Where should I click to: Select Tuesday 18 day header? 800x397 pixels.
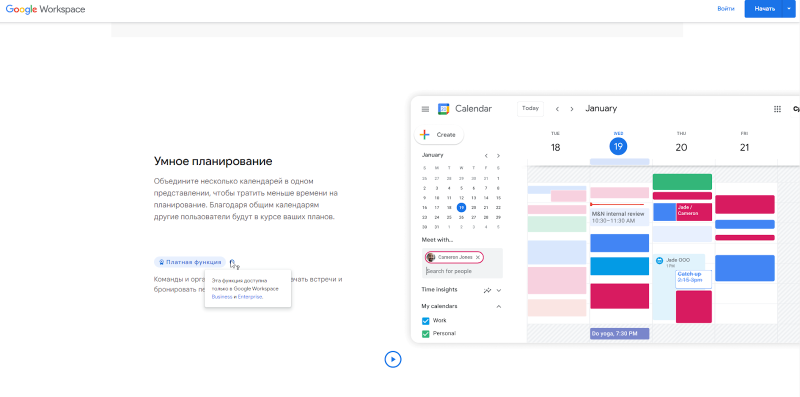[x=555, y=142]
